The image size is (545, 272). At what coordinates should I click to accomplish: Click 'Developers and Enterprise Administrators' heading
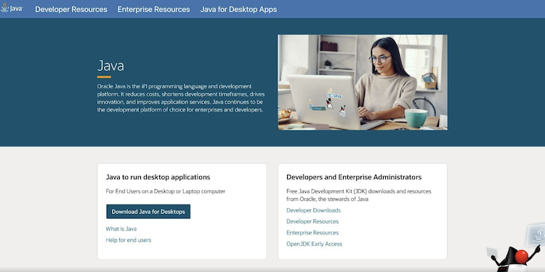[x=354, y=177]
